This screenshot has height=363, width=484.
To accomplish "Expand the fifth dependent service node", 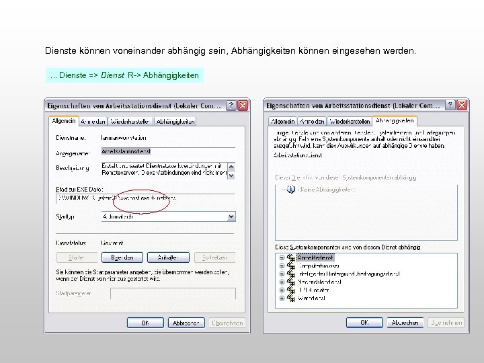I will 282,290.
